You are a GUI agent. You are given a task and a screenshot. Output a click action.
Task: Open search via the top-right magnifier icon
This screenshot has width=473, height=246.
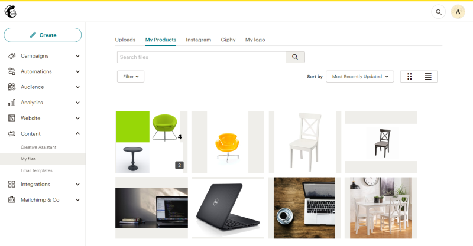pos(438,12)
